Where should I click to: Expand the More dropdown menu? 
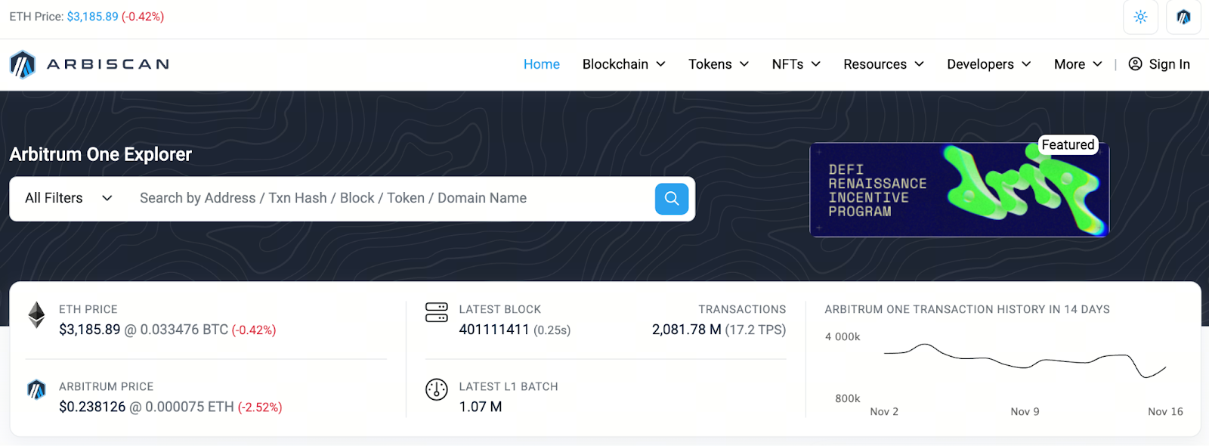(1078, 64)
